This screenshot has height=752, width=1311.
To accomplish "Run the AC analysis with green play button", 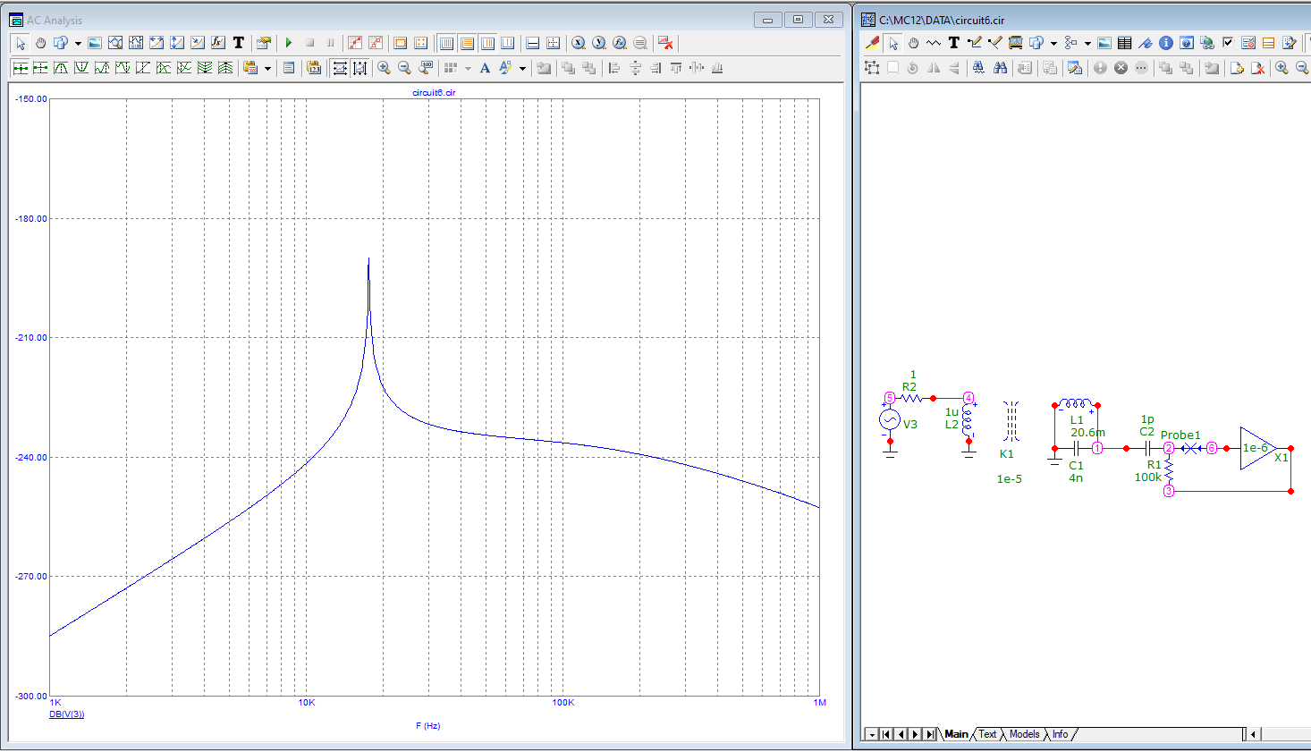I will pyautogui.click(x=289, y=42).
